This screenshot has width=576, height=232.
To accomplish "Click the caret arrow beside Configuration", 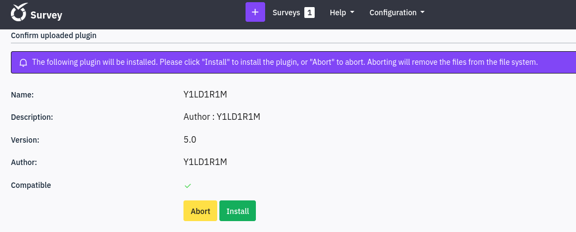I will tap(422, 13).
